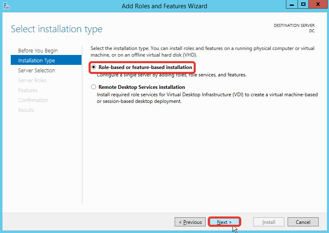Click the Destination Server DC label
The image size is (329, 233).
coord(294,28)
